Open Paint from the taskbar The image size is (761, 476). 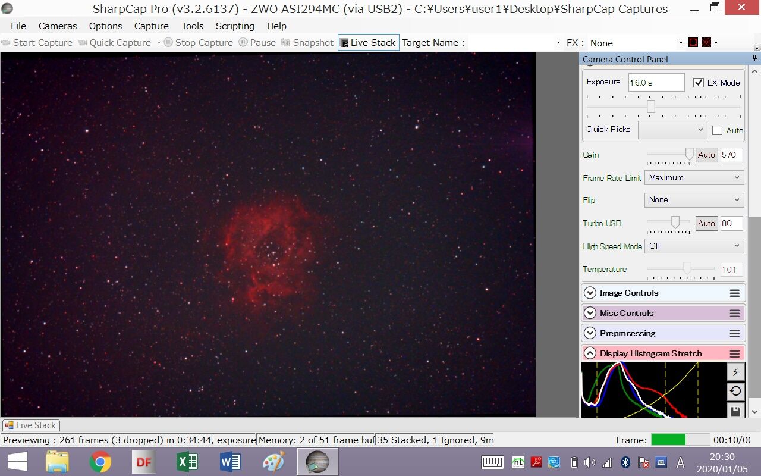click(273, 462)
